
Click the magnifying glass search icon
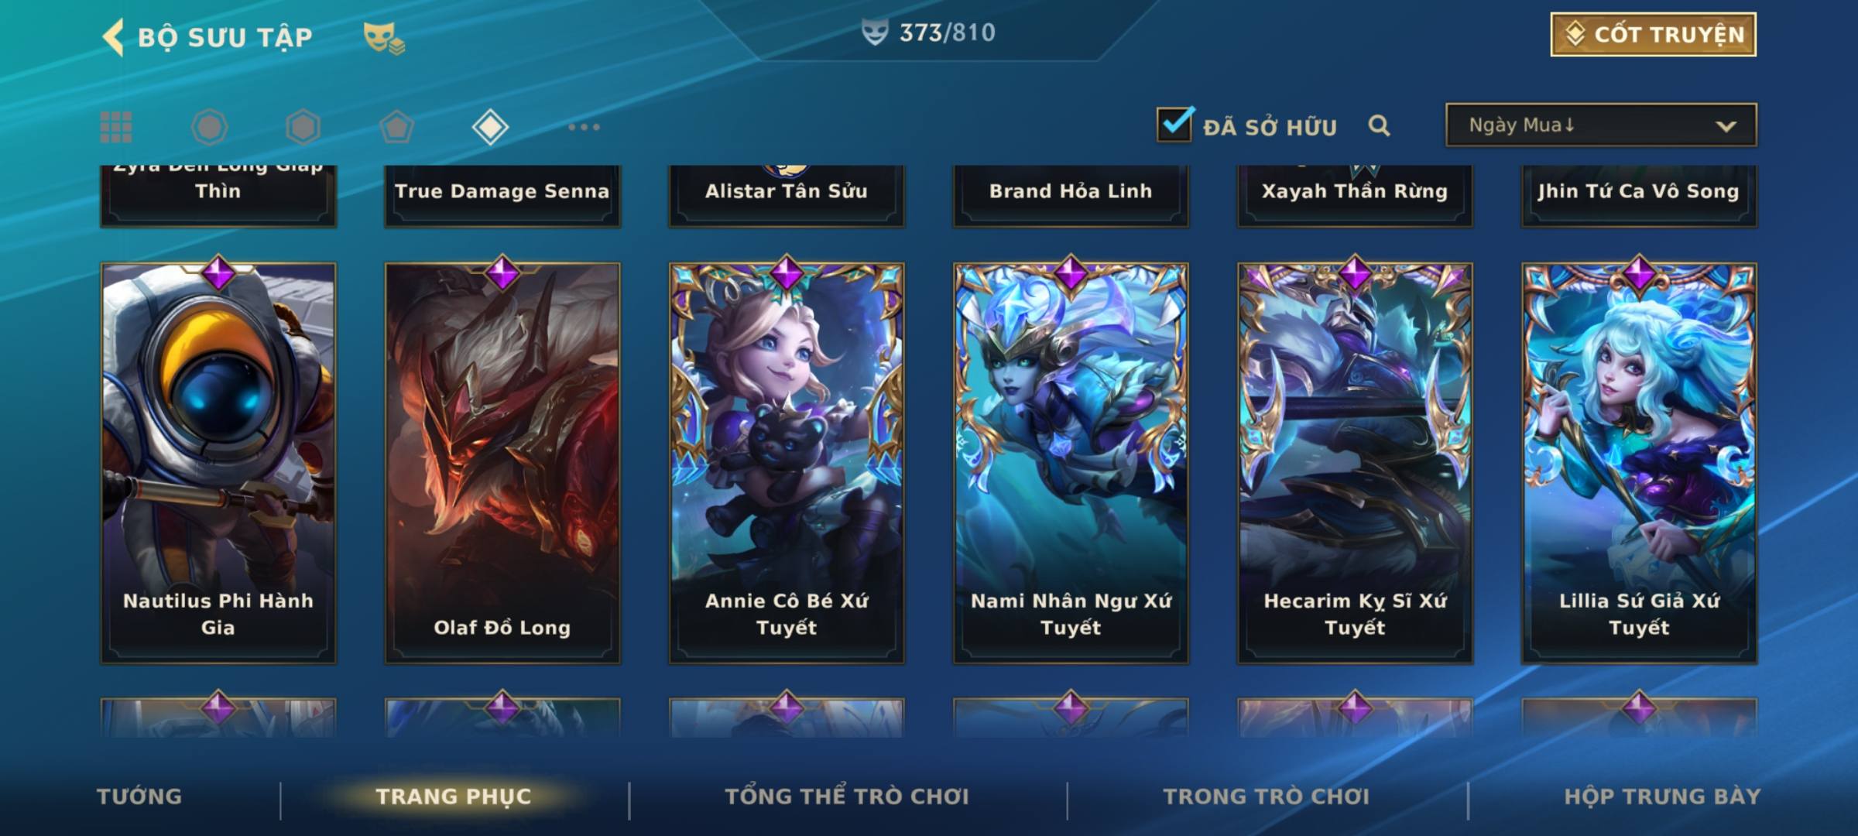(1379, 125)
